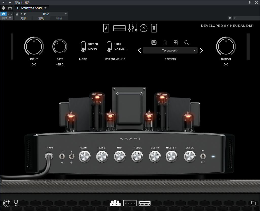Click the amp Blend knob
Screen dimensions: 260x211
tap(155, 156)
